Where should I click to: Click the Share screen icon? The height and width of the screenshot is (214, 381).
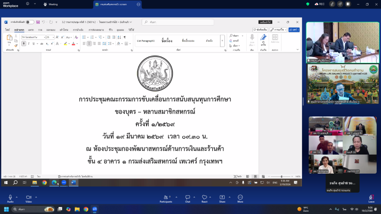click(x=222, y=197)
